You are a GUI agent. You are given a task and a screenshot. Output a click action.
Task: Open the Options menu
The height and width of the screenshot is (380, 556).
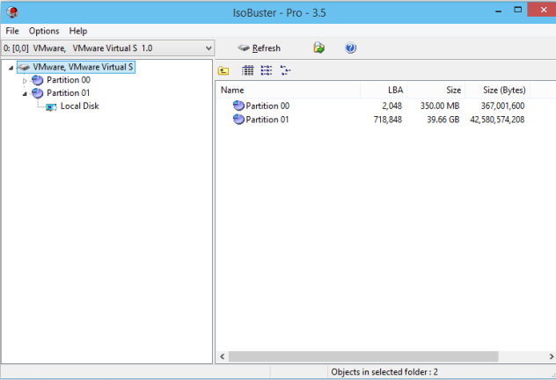(x=44, y=31)
